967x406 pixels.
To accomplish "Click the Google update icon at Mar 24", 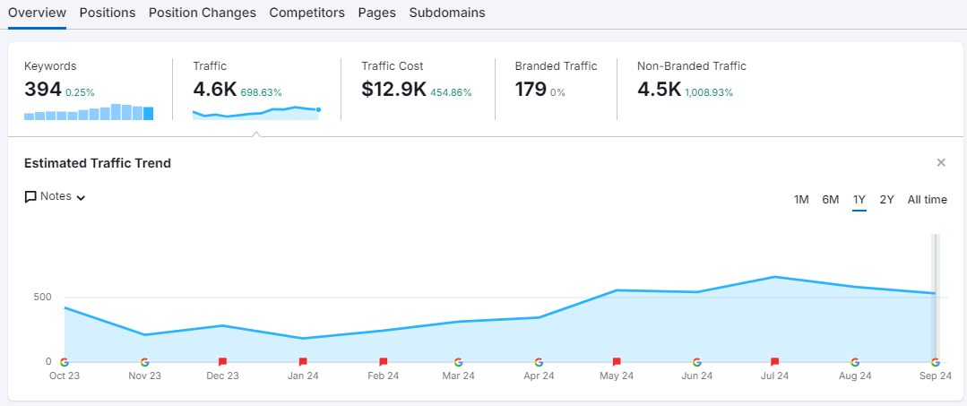I will point(459,362).
